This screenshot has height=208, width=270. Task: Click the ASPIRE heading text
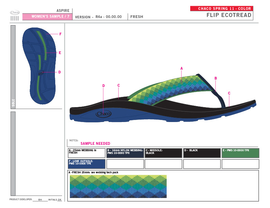point(63,11)
